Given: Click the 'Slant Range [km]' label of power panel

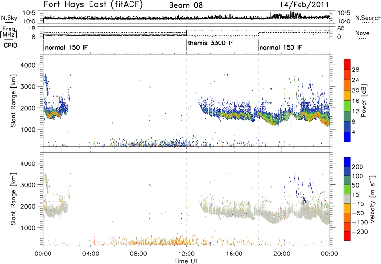Looking at the screenshot, I should [13, 101].
